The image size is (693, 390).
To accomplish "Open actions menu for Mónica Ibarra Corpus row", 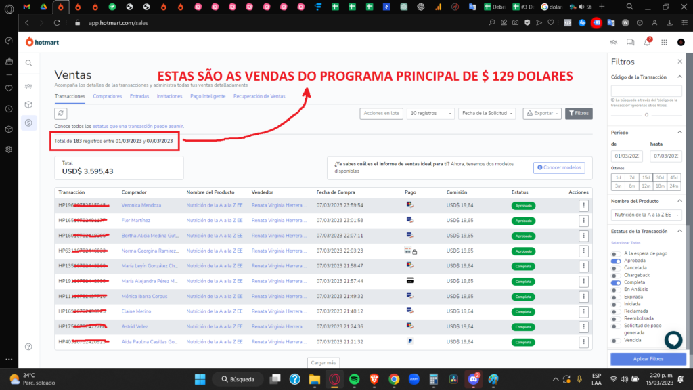I will click(583, 297).
